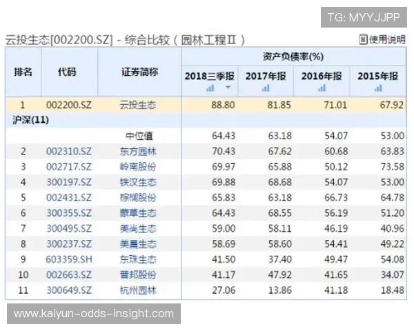The height and width of the screenshot is (331, 414).
Task: Open stock code link 002431.SZ
Action: (69, 197)
